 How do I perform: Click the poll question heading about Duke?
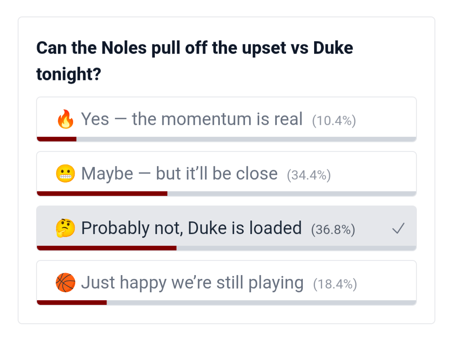(x=195, y=61)
